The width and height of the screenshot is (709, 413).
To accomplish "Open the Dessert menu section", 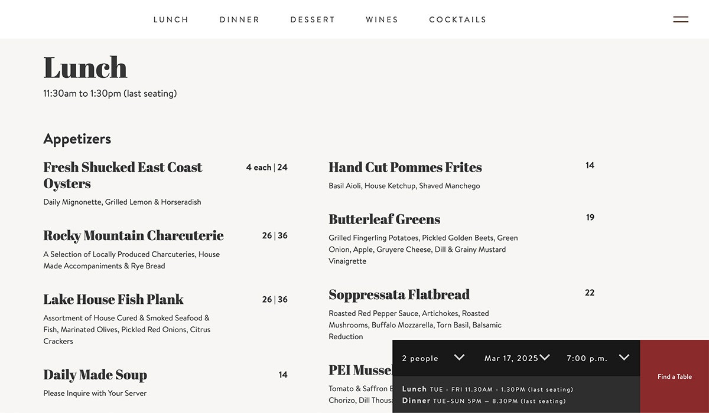I will point(313,19).
